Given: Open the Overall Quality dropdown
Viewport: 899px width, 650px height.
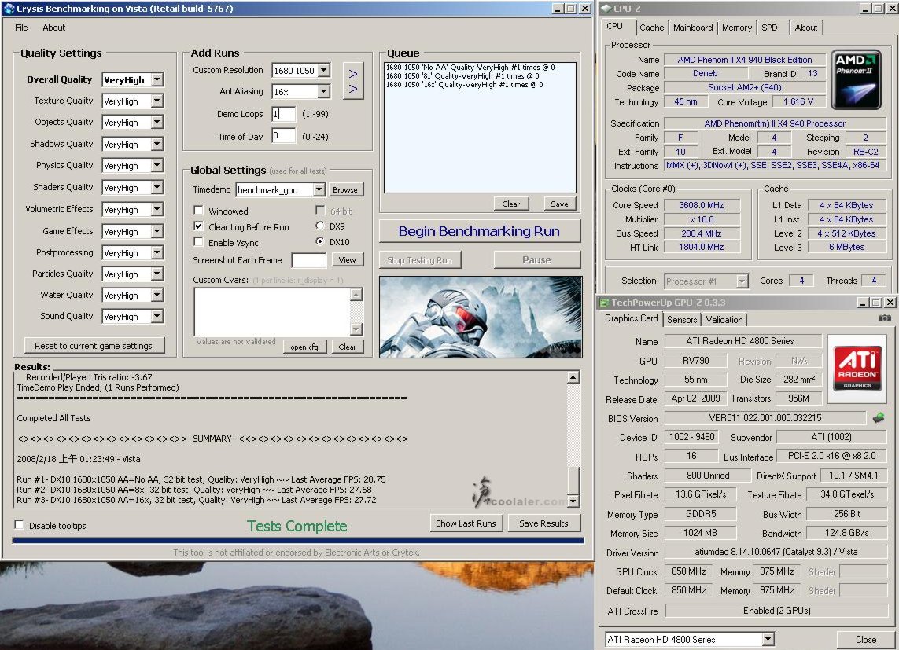Looking at the screenshot, I should 157,79.
